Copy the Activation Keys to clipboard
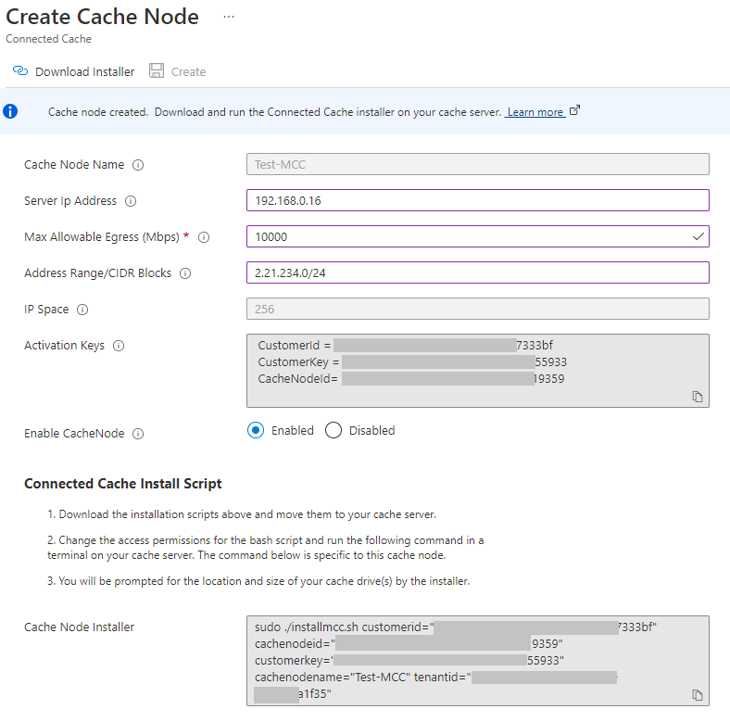This screenshot has height=722, width=730. [x=698, y=397]
